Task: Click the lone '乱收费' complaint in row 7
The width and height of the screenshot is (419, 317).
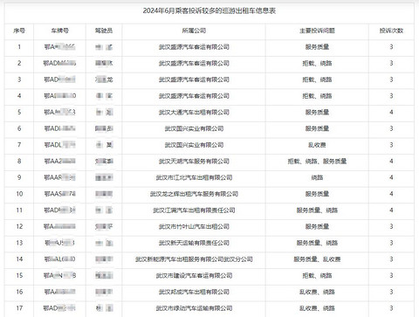Action: (x=317, y=145)
